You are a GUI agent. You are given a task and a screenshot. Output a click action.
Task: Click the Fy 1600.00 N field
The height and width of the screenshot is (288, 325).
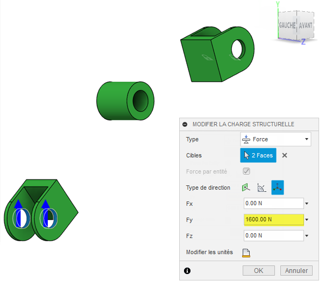(273, 219)
